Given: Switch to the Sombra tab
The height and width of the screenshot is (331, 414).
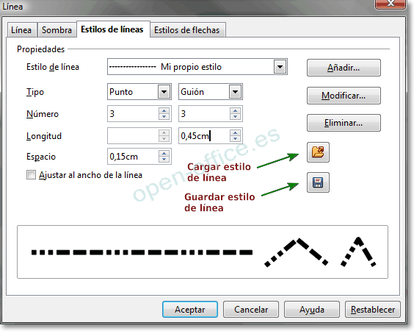Looking at the screenshot, I should coord(57,30).
